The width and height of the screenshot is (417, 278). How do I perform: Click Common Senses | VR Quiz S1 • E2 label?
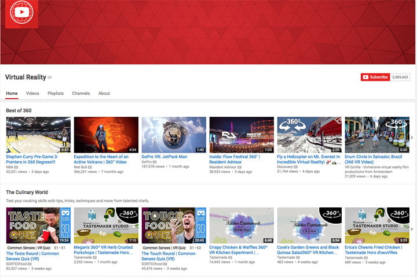point(172,248)
